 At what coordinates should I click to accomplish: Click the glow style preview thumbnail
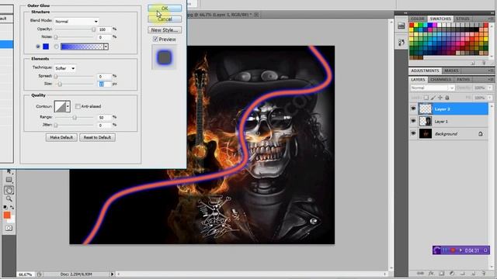164,57
